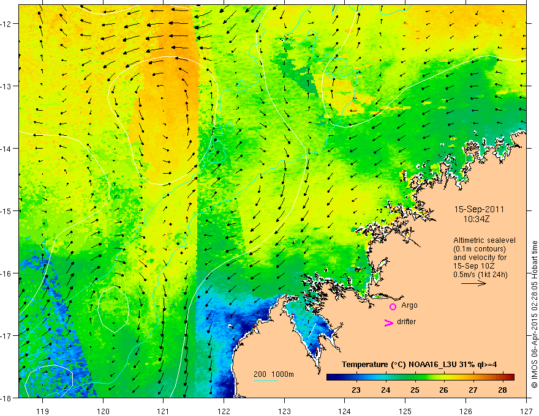Click the 'Altimetric sealevel' caption line

[x=484, y=240]
